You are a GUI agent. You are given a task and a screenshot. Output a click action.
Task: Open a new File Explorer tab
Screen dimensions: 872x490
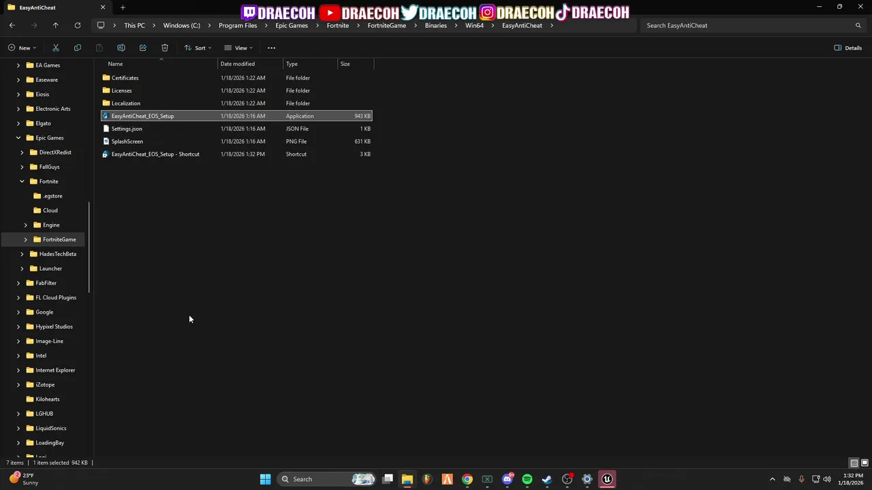(123, 7)
